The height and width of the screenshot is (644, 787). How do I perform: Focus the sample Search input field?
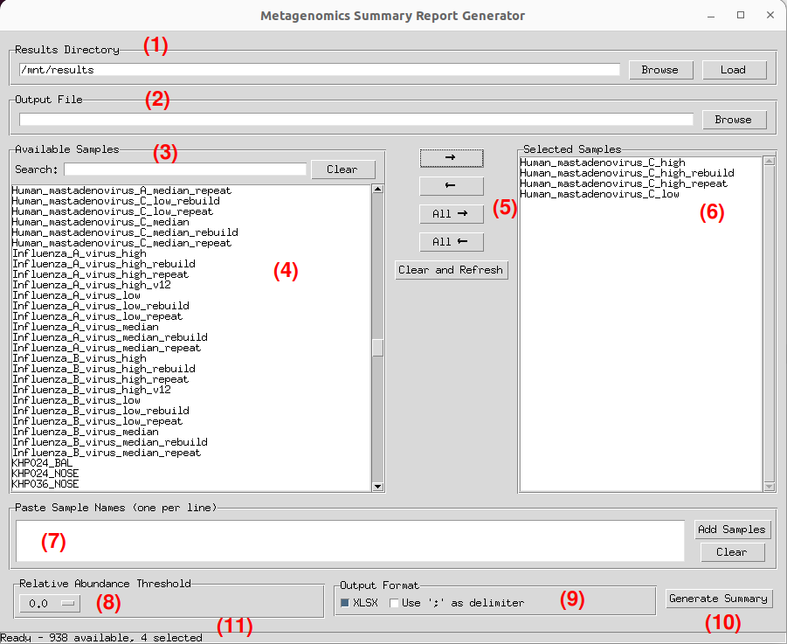click(x=185, y=170)
